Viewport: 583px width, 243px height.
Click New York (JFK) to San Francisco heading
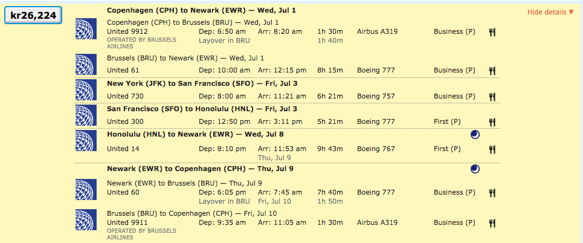point(179,83)
